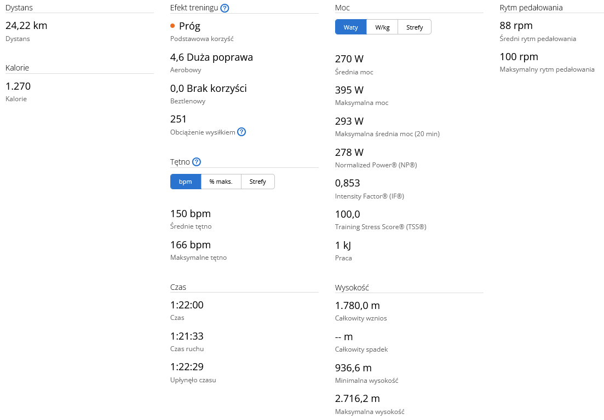Click the 24,22 km distance value
The image size is (604, 420).
26,25
